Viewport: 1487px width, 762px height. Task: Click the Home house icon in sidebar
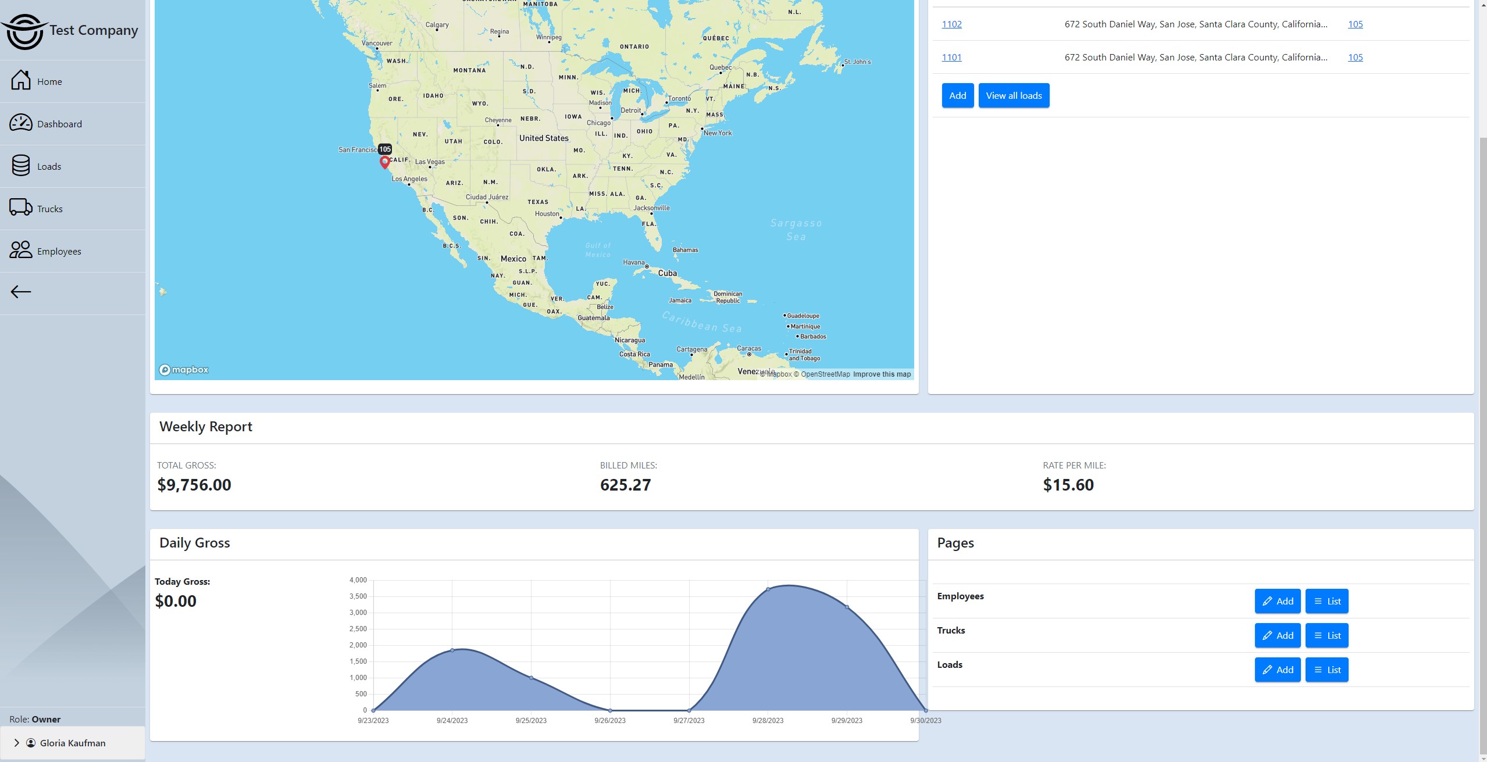pyautogui.click(x=21, y=80)
